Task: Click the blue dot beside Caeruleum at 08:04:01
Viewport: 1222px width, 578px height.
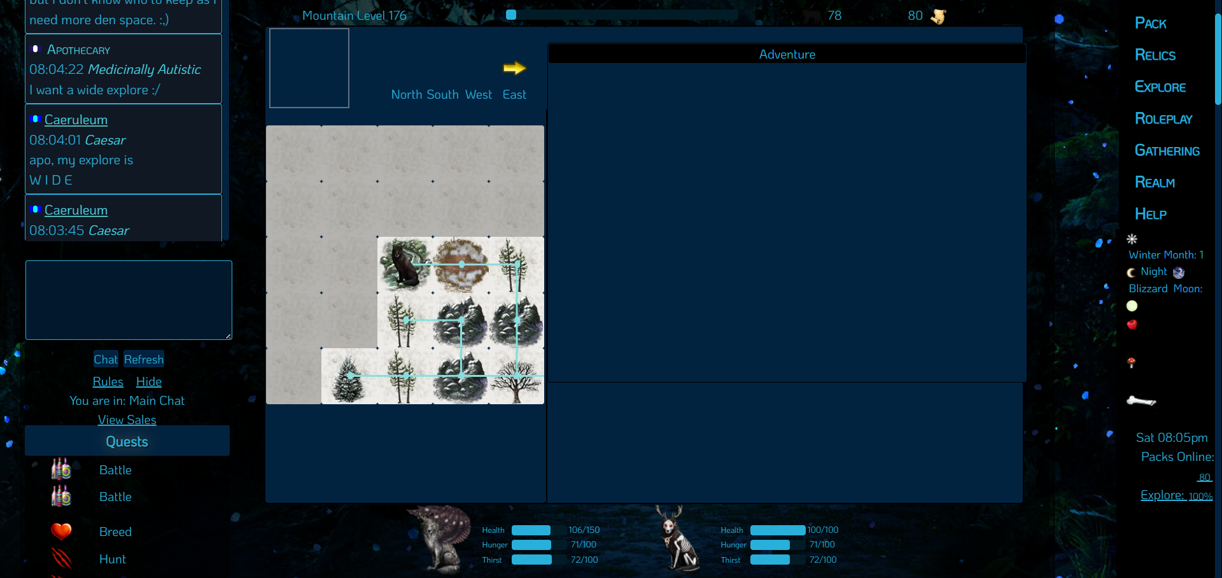Action: (35, 119)
